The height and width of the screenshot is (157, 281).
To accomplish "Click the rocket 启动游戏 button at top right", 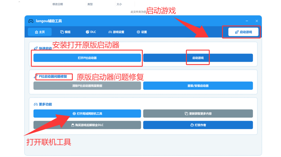I will (243, 32).
